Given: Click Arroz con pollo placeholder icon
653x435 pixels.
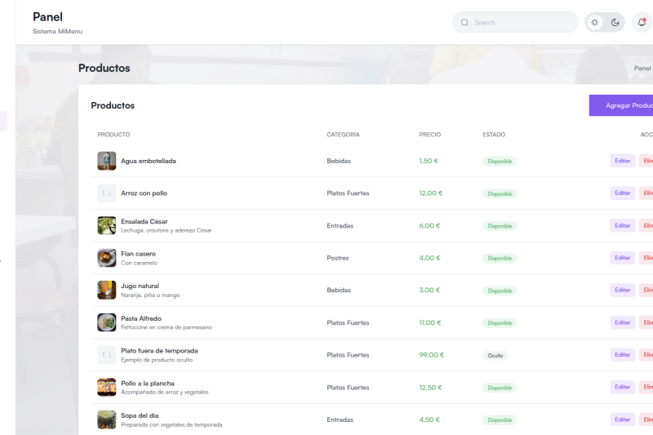Looking at the screenshot, I should [x=107, y=193].
